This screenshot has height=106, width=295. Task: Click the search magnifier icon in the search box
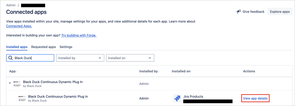[11, 58]
